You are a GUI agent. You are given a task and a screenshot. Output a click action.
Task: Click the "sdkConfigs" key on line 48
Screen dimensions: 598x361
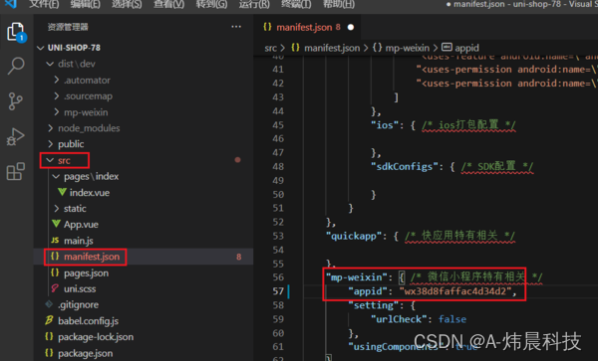coord(405,167)
